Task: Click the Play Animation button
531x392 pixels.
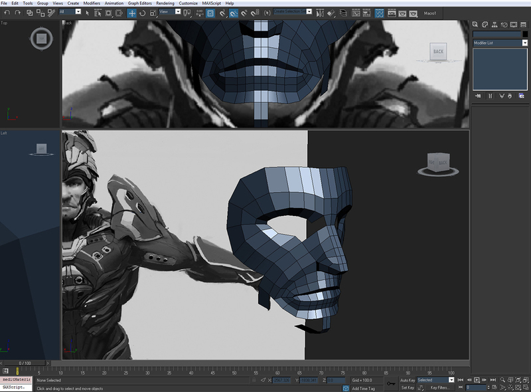Action: [477, 380]
